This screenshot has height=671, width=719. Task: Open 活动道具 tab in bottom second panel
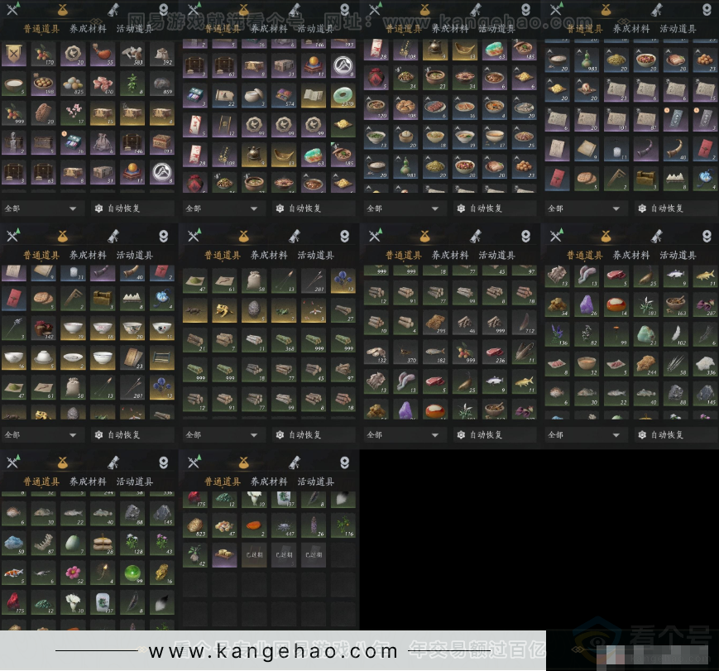click(x=316, y=482)
